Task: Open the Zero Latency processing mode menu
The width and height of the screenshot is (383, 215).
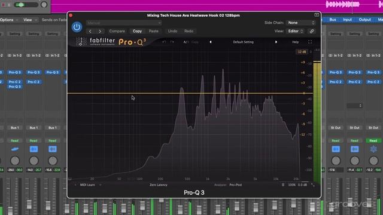Action: click(159, 185)
